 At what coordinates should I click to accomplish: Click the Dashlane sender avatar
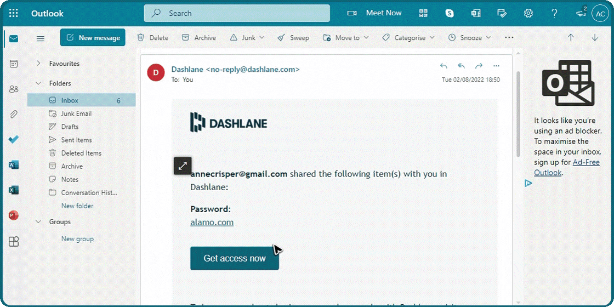point(156,72)
